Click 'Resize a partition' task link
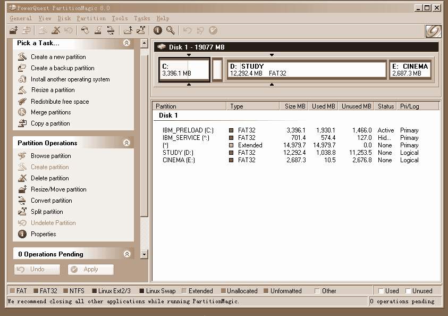The width and height of the screenshot is (448, 316). click(53, 90)
